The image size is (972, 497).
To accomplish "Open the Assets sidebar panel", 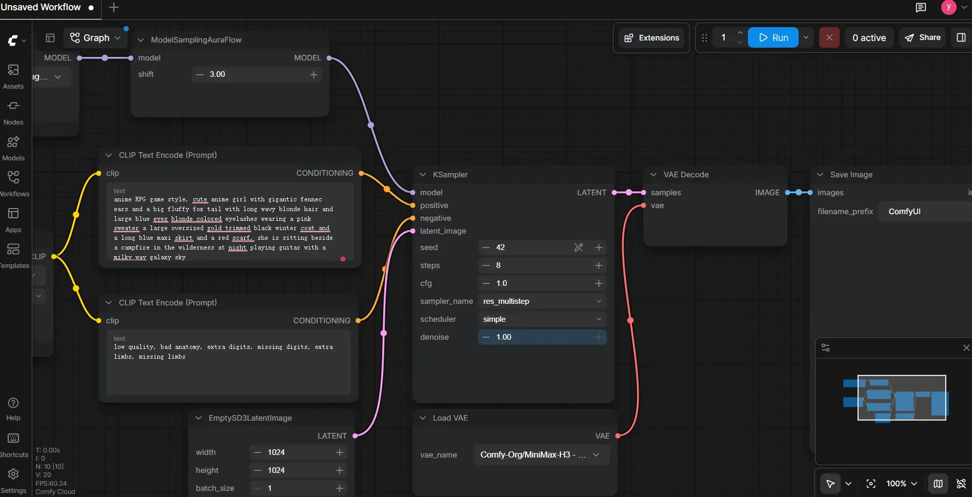I will coord(13,76).
